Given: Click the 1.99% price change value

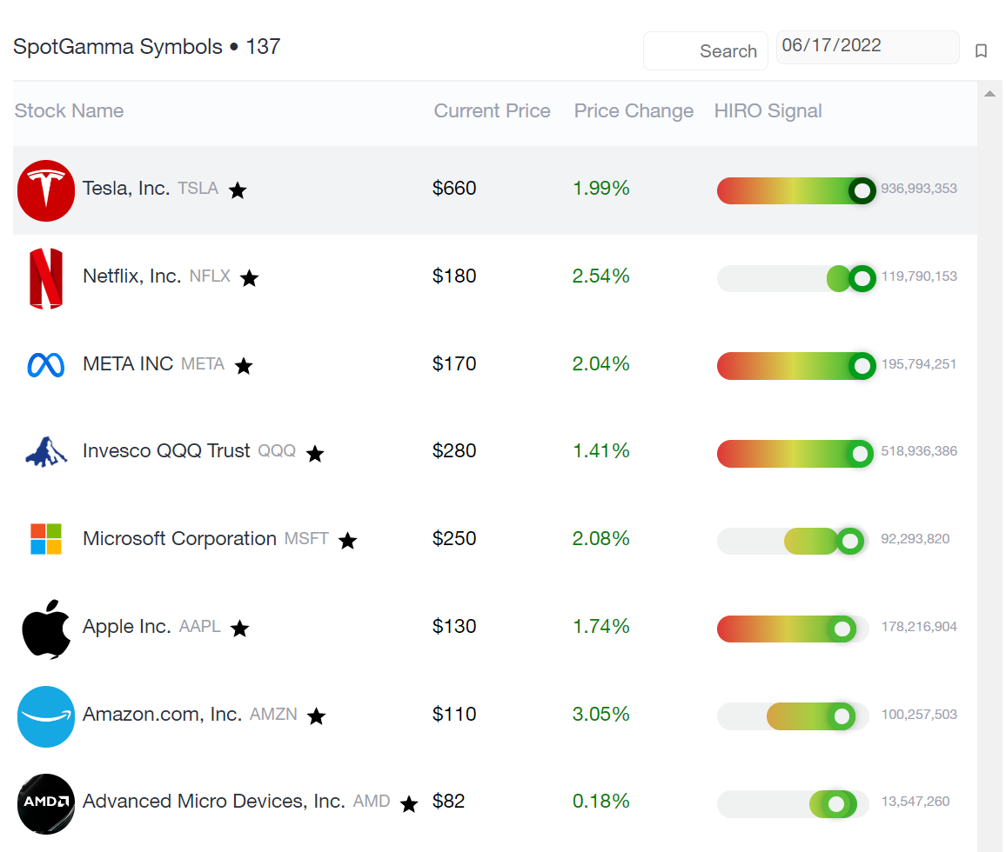Looking at the screenshot, I should coord(601,188).
